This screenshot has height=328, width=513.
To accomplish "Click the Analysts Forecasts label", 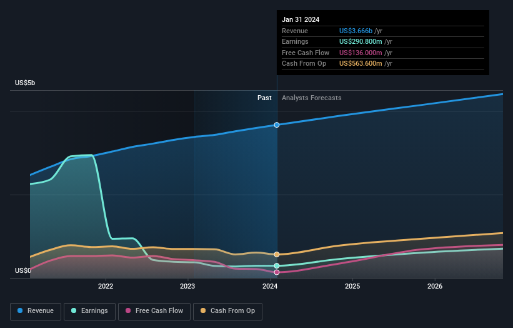I will (x=311, y=98).
